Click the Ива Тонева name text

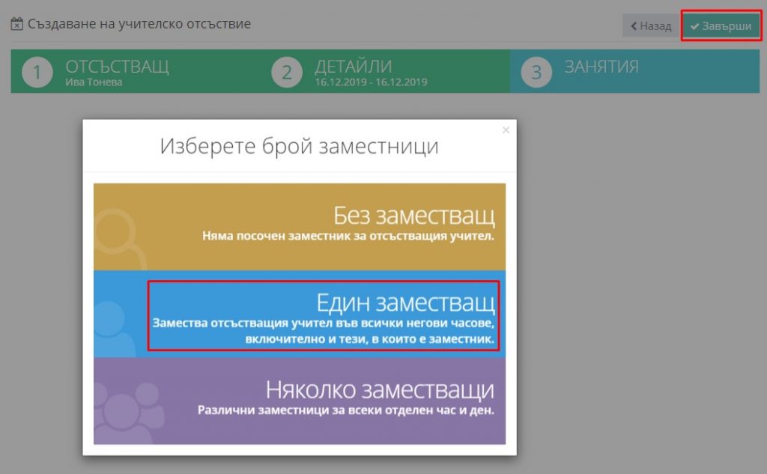tap(94, 82)
